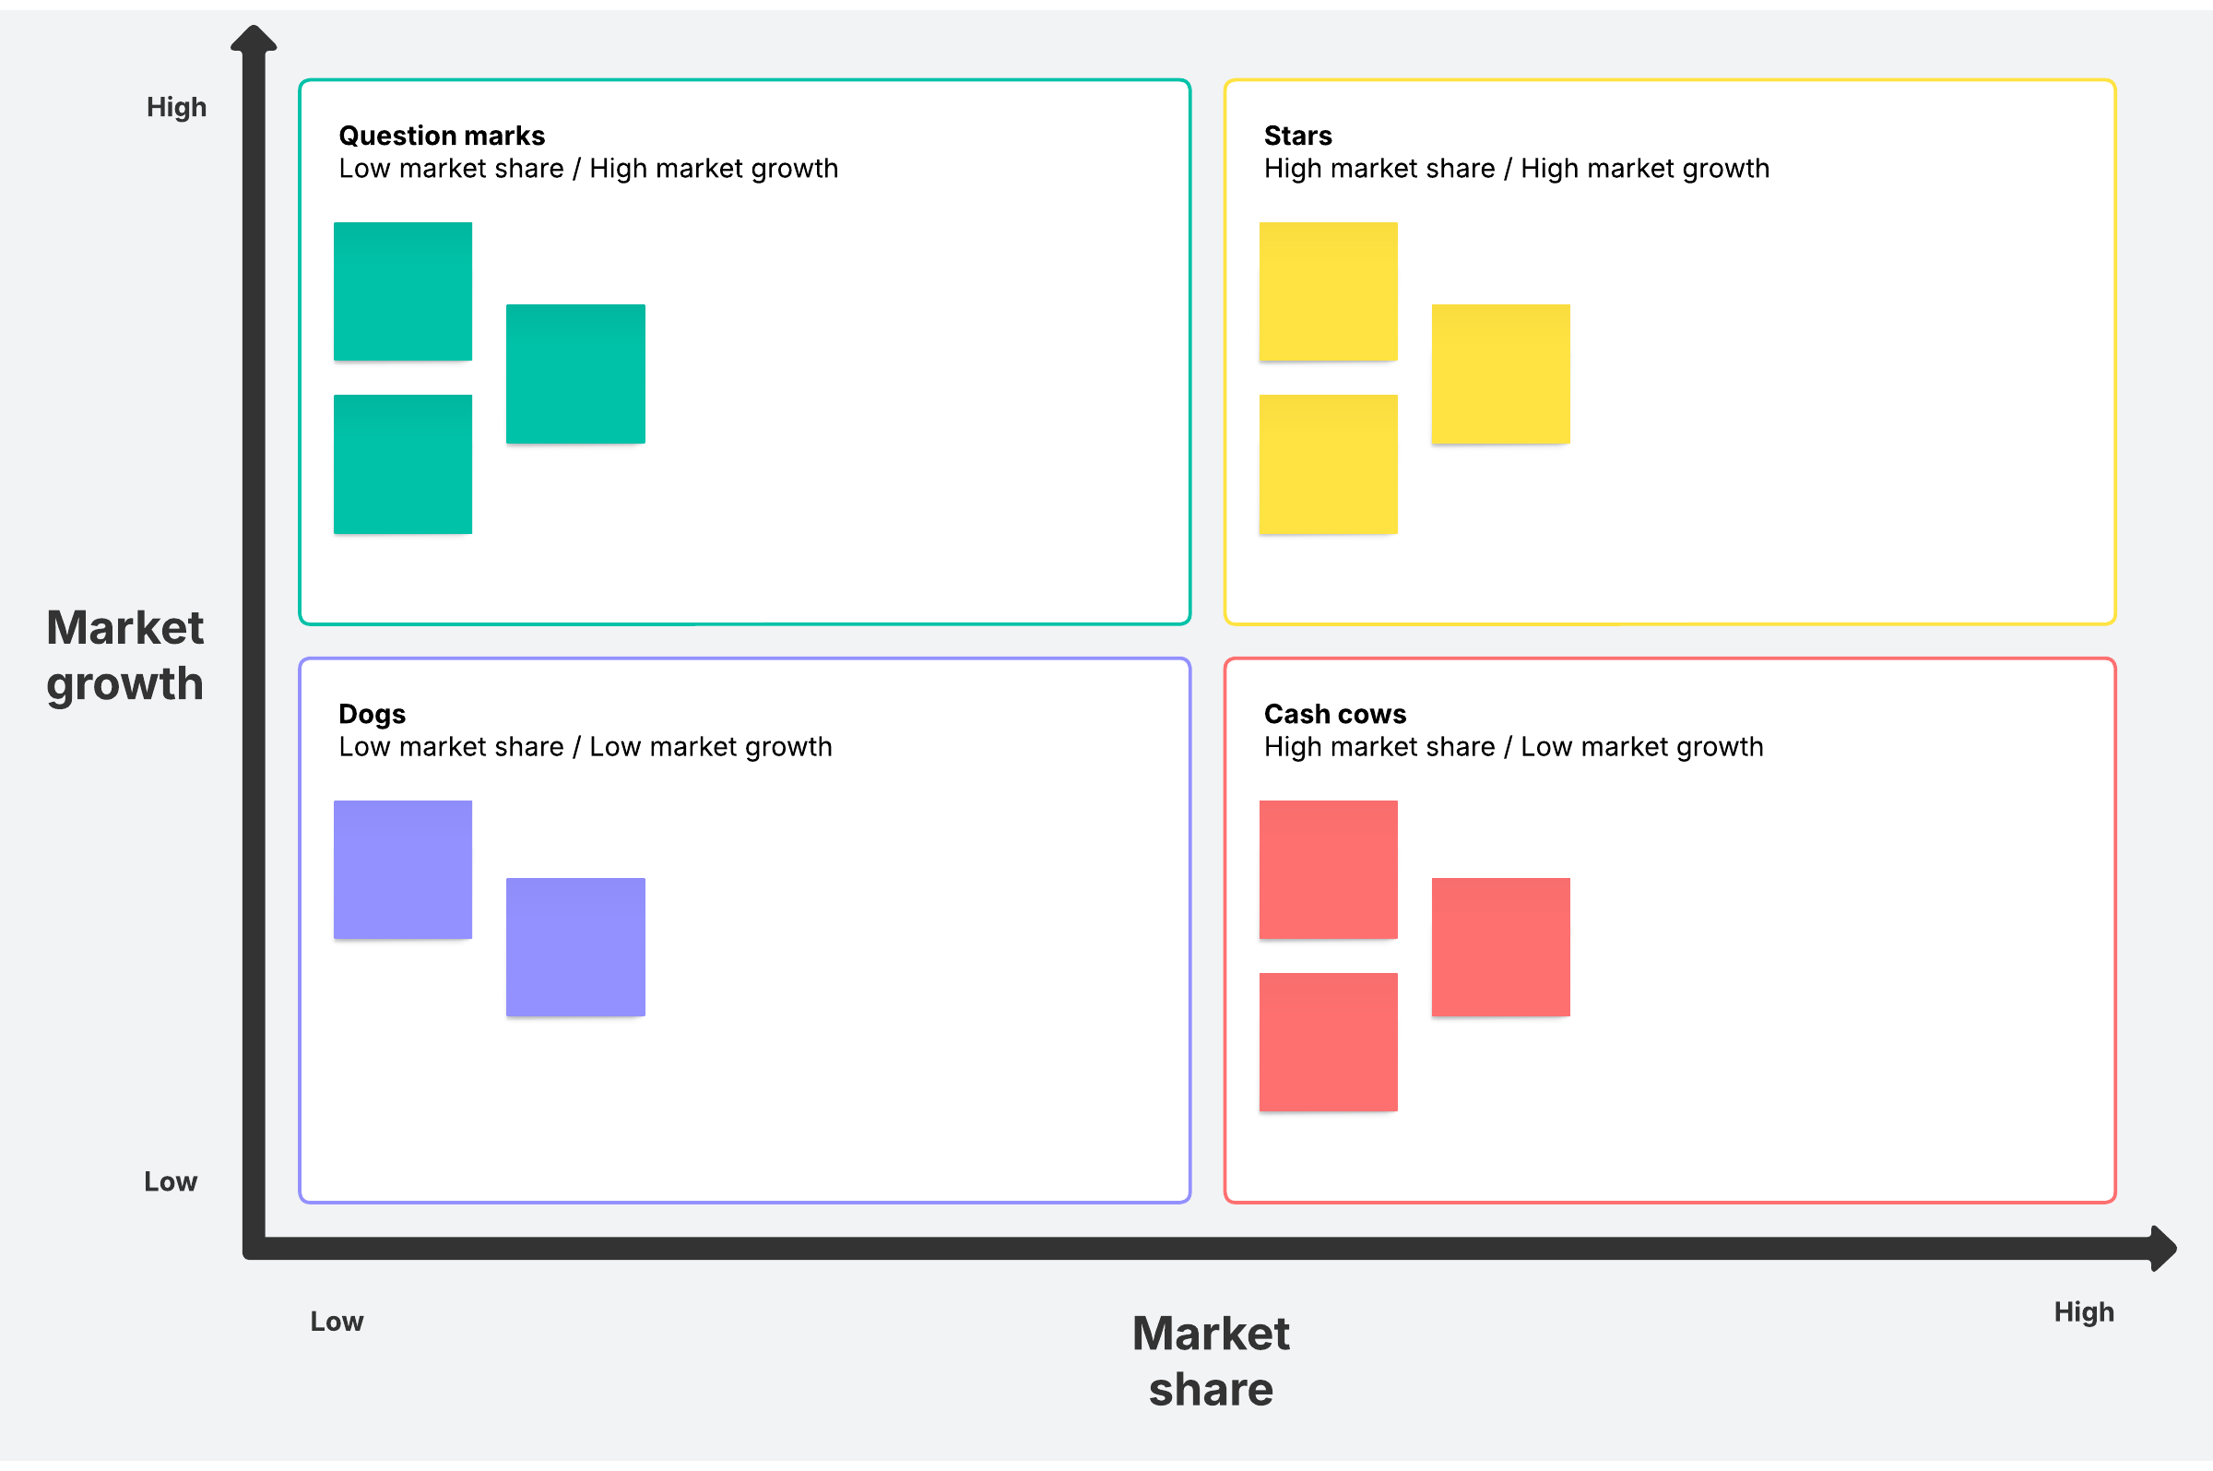2213x1471 pixels.
Task: Pick the yellow sticky note offset from the stacked pair
Action: click(1500, 374)
